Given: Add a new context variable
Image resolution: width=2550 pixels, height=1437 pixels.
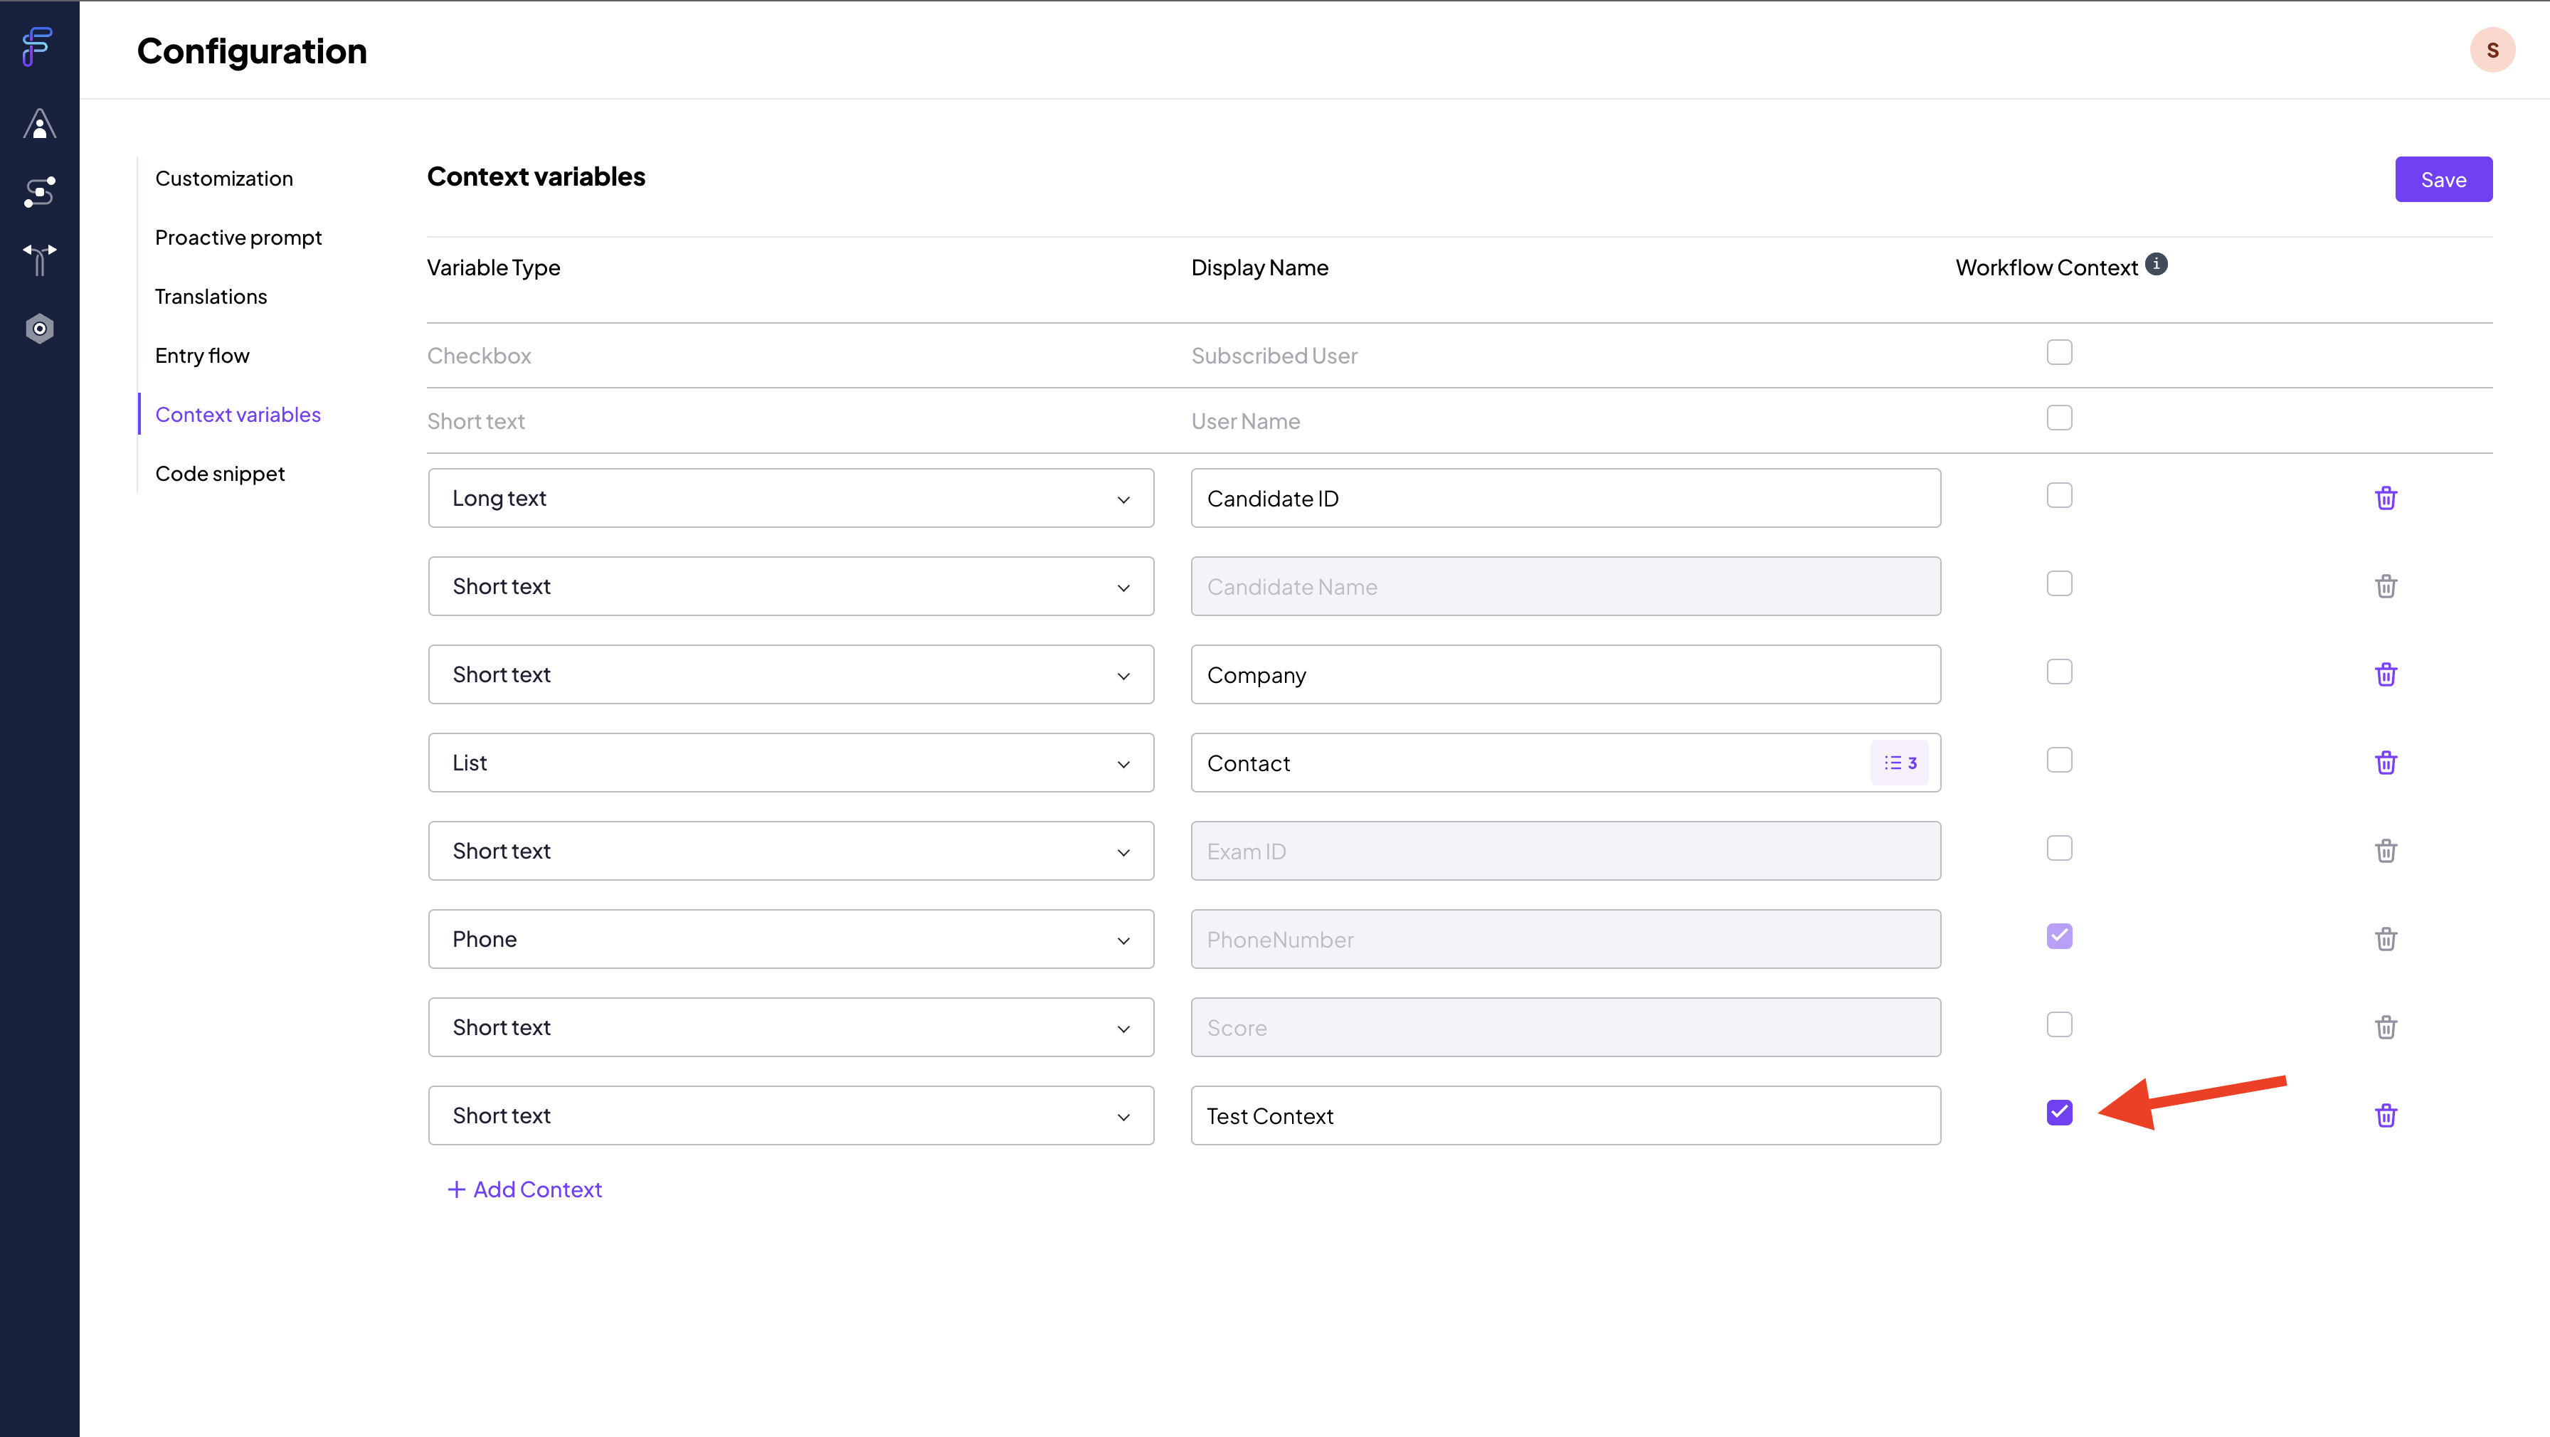Looking at the screenshot, I should point(524,1189).
